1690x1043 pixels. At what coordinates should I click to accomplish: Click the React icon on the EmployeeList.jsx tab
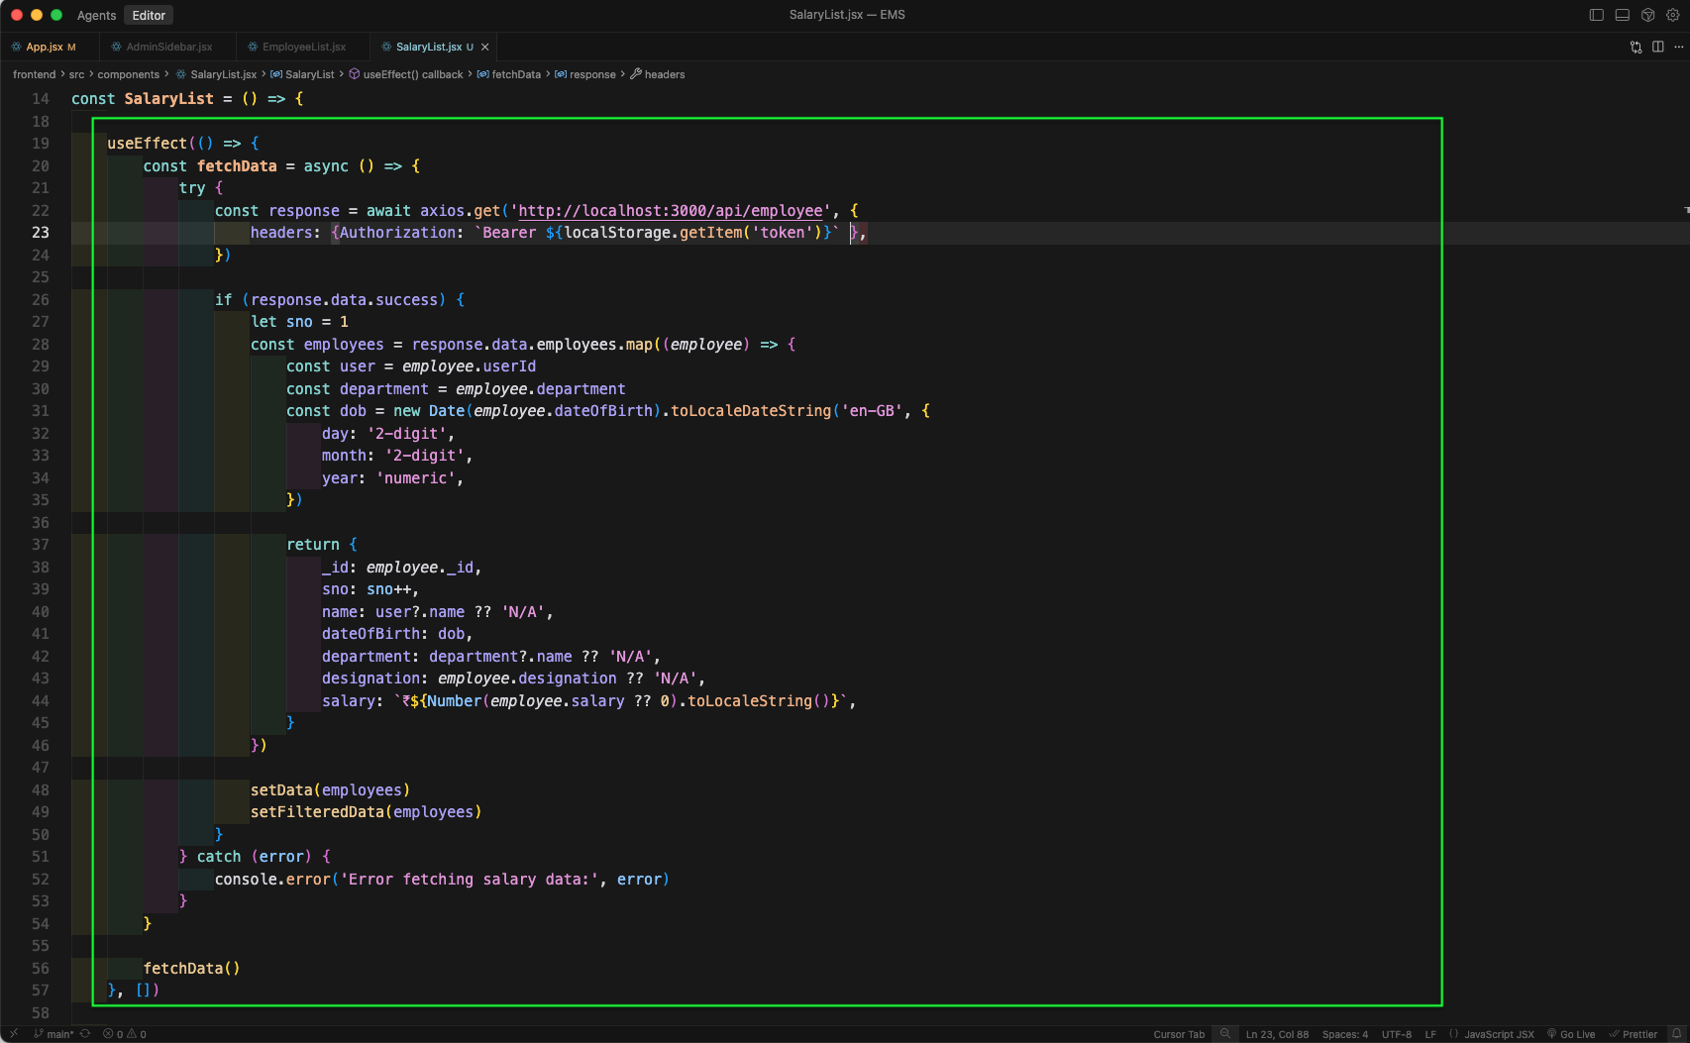click(x=253, y=47)
